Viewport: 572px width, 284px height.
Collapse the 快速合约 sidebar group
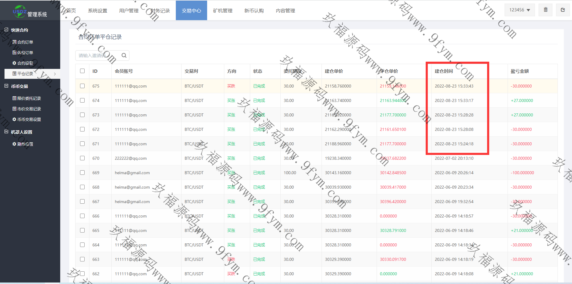click(6, 30)
